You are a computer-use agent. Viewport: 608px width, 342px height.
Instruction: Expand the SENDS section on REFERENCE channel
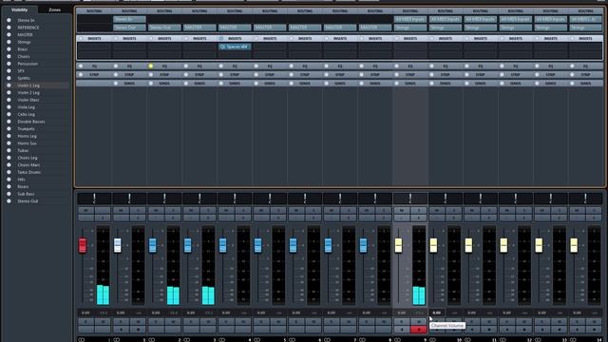pyautogui.click(x=129, y=84)
